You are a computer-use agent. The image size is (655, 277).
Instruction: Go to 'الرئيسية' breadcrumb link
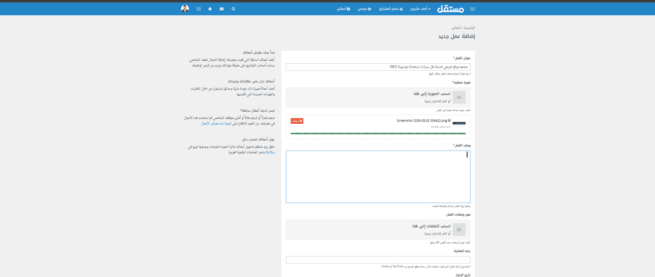470,27
